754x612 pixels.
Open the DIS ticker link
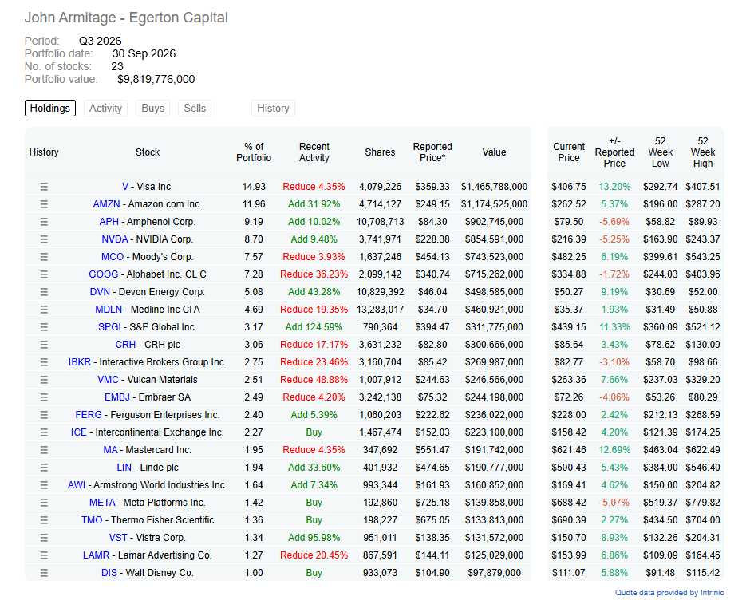coord(109,573)
